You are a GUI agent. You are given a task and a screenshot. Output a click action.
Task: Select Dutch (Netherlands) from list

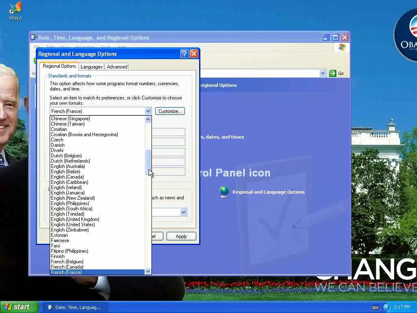pyautogui.click(x=97, y=161)
